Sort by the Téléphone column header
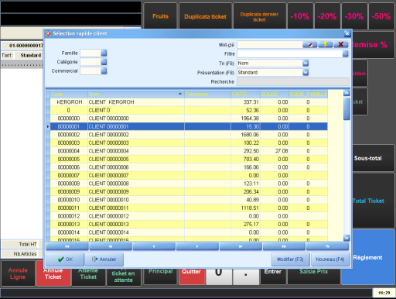 [x=207, y=94]
